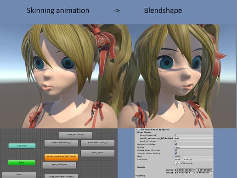Select the orange Mouth_pursedLips_leftToRight state node
Screen dimensions: 237x178
coord(61,157)
